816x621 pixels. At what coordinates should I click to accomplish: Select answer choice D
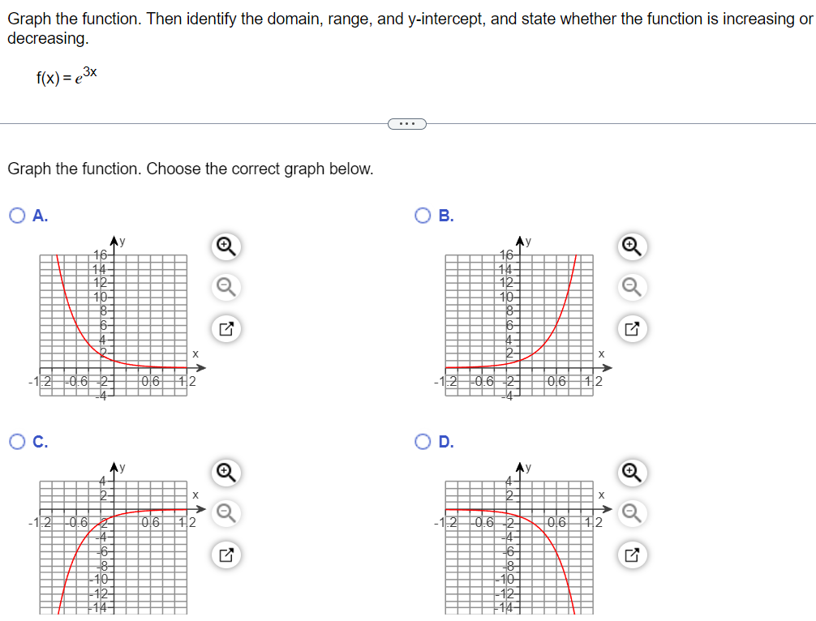click(421, 439)
